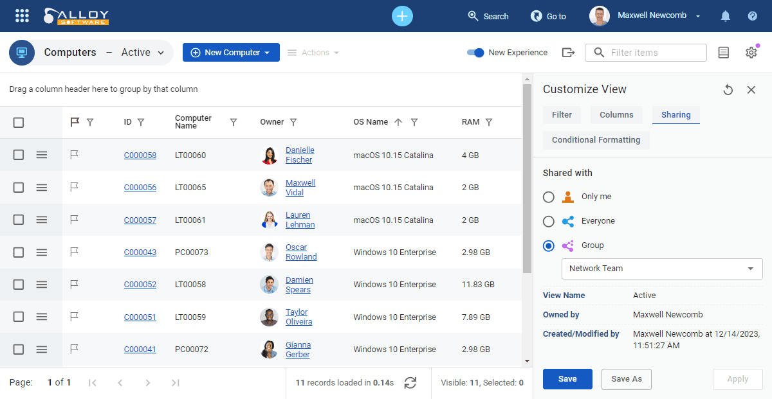
Task: Open the Go to navigation
Action: [x=548, y=16]
